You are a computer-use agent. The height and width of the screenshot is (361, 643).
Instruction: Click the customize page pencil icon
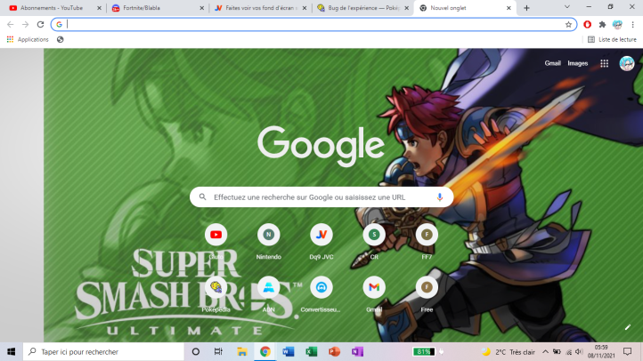(628, 327)
